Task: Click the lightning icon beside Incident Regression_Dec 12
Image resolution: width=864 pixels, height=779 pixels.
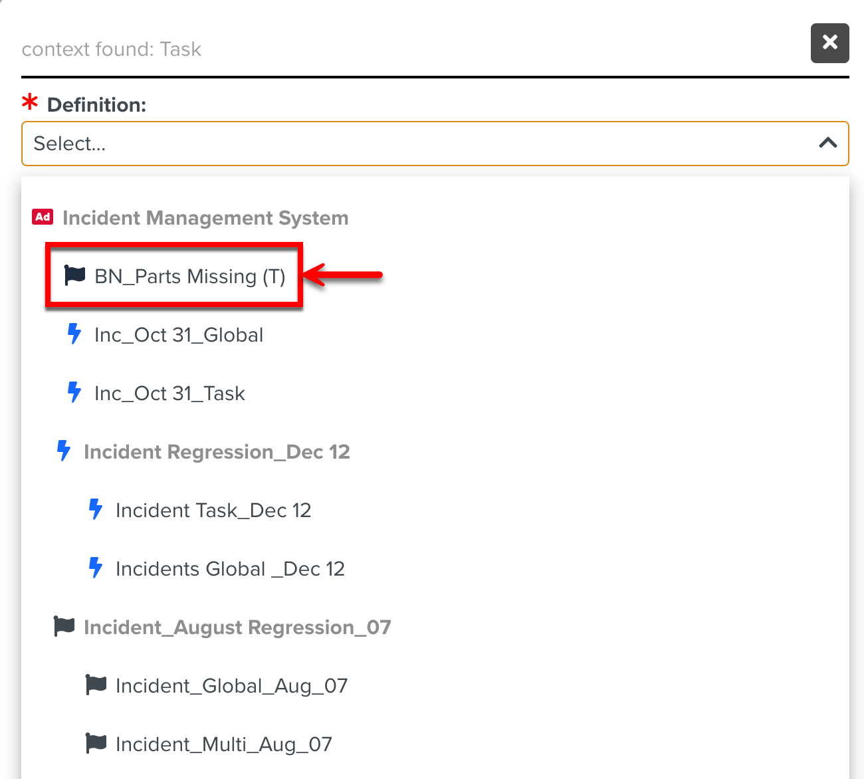Action: [x=64, y=451]
